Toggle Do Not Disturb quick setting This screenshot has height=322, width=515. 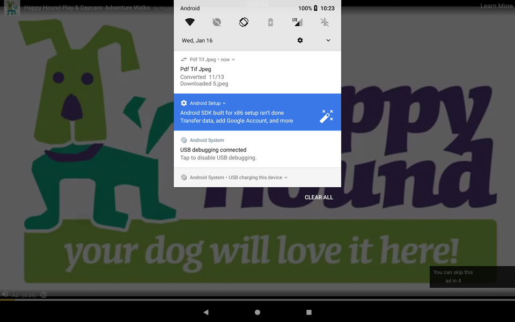[x=217, y=23]
